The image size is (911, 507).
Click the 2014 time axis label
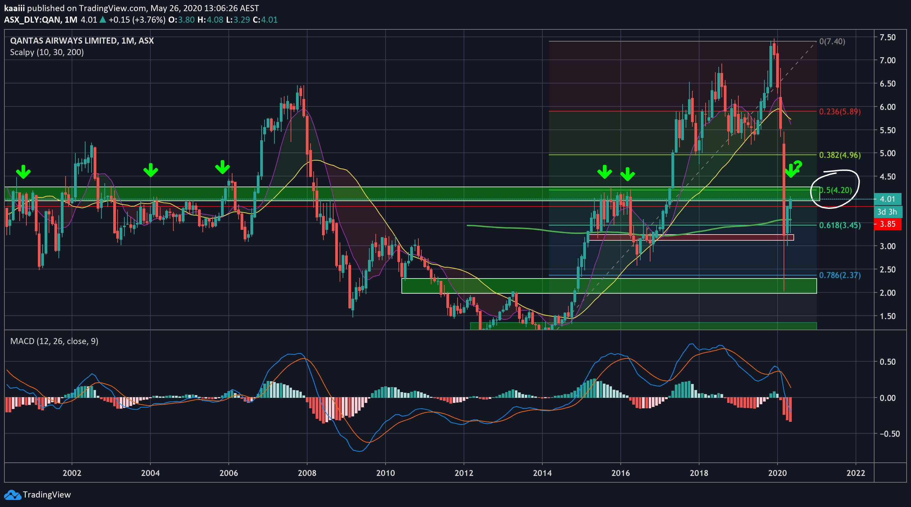tap(542, 473)
